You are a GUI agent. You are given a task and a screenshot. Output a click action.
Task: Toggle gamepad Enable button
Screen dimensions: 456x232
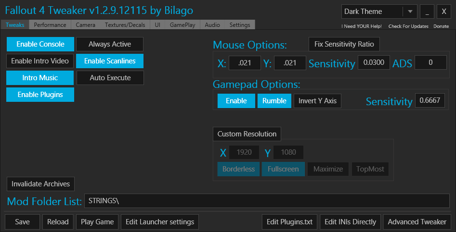tap(236, 101)
